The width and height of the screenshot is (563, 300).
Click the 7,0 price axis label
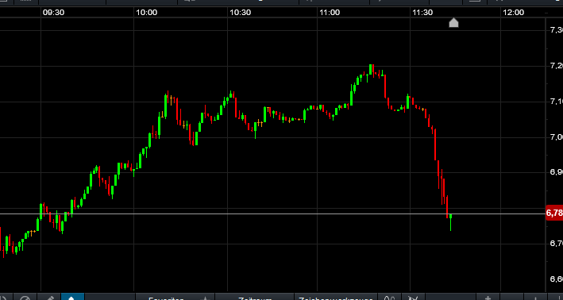tap(556, 137)
